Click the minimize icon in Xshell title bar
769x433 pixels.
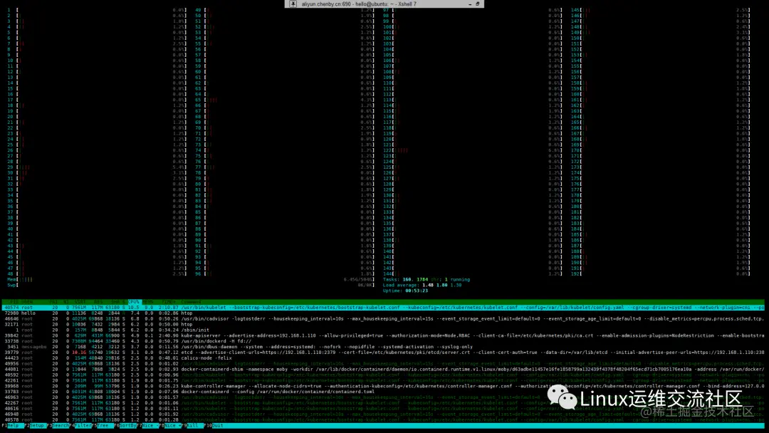tap(470, 4)
